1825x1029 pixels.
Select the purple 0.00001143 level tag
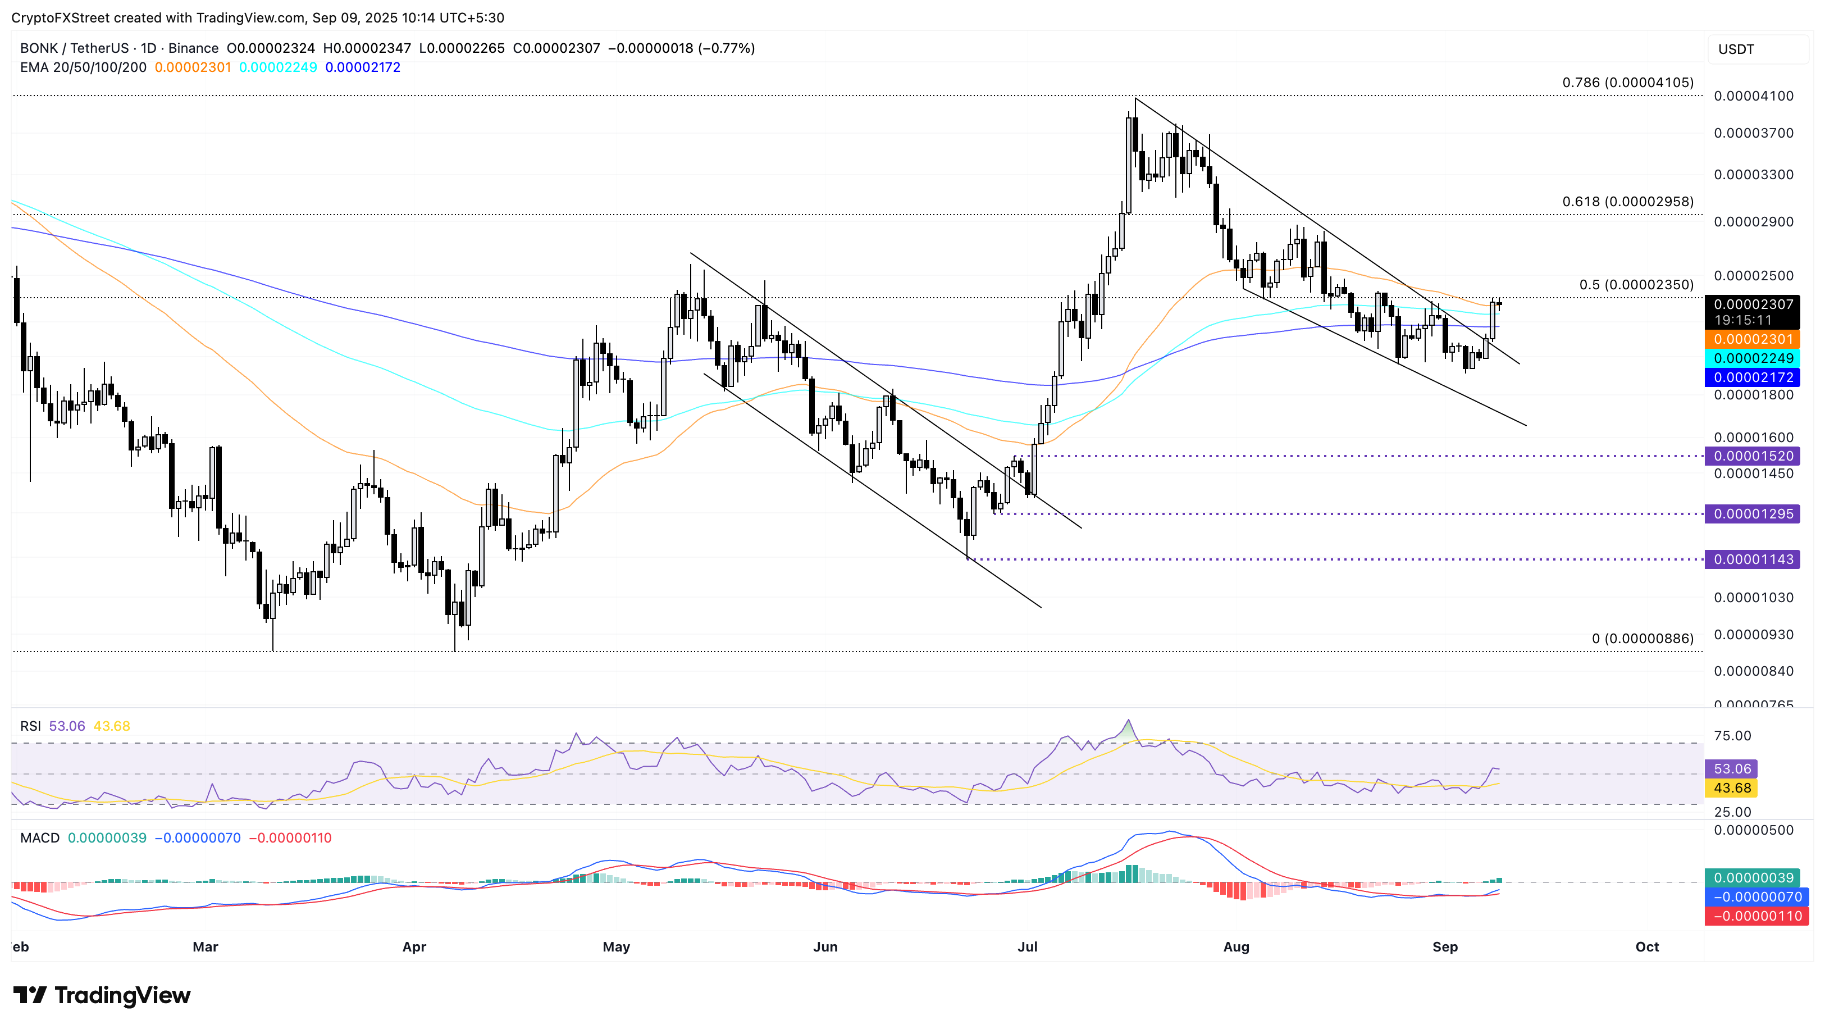coord(1753,560)
